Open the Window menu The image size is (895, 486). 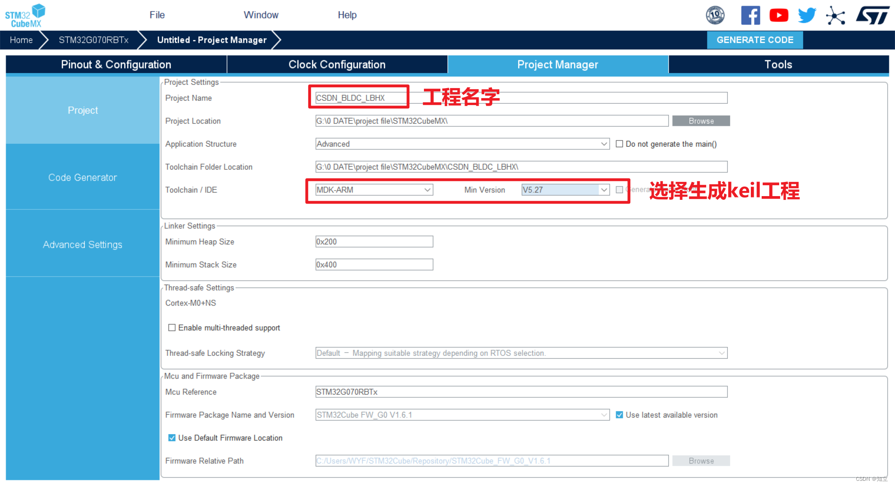(x=261, y=15)
